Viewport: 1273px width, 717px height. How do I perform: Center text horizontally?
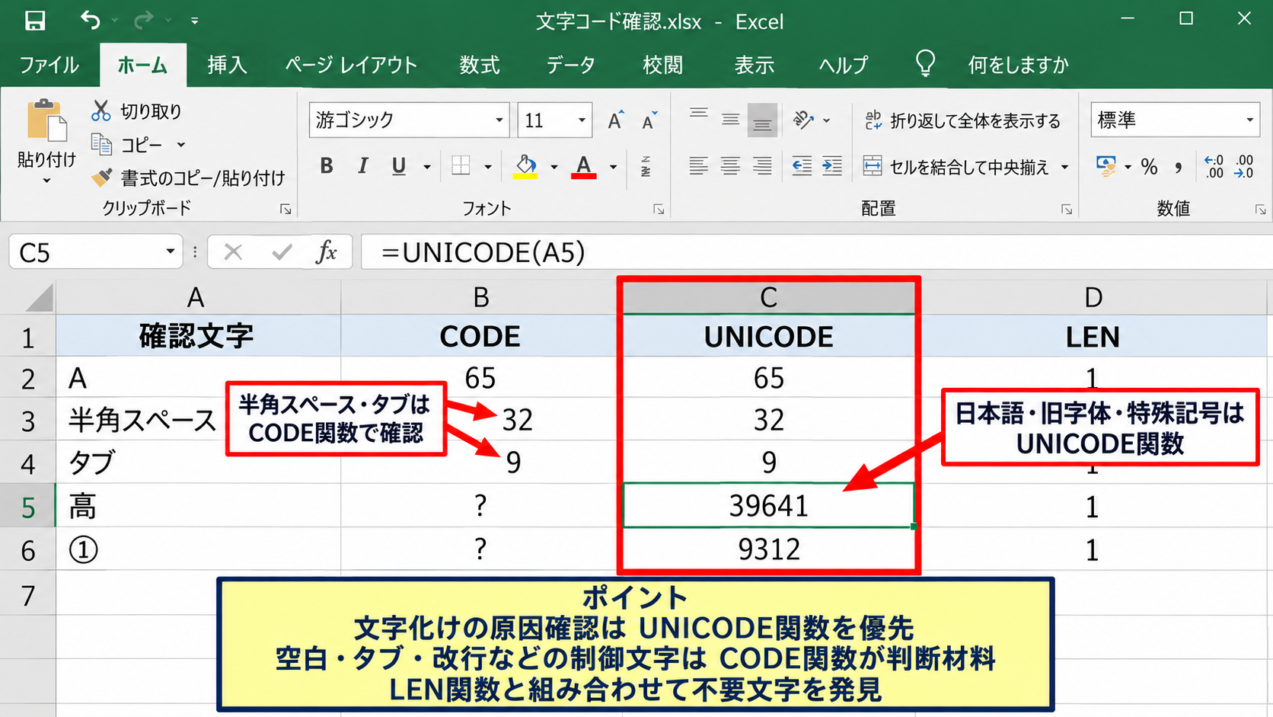[730, 165]
